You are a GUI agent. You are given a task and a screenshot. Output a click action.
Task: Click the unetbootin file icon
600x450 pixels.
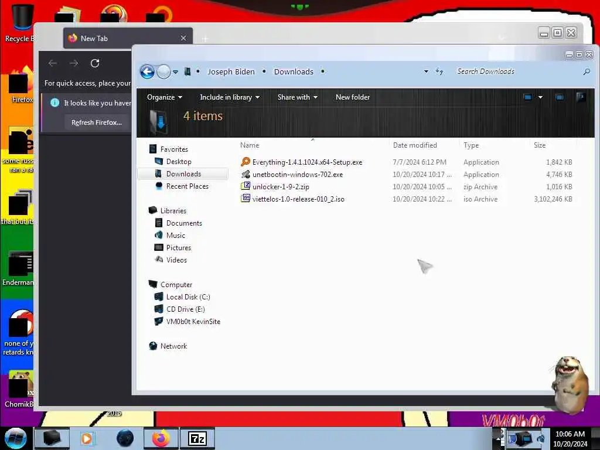pyautogui.click(x=246, y=174)
